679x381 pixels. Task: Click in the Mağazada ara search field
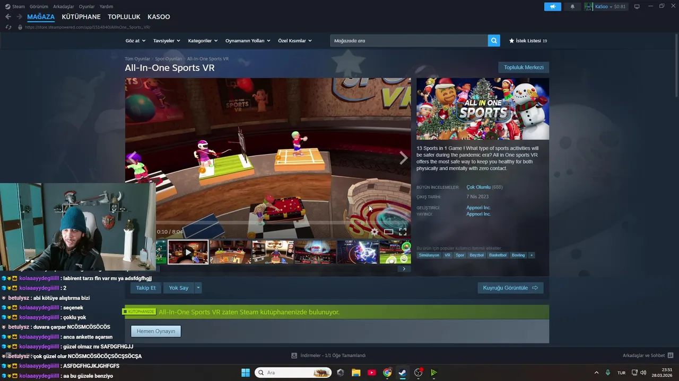pyautogui.click(x=409, y=40)
